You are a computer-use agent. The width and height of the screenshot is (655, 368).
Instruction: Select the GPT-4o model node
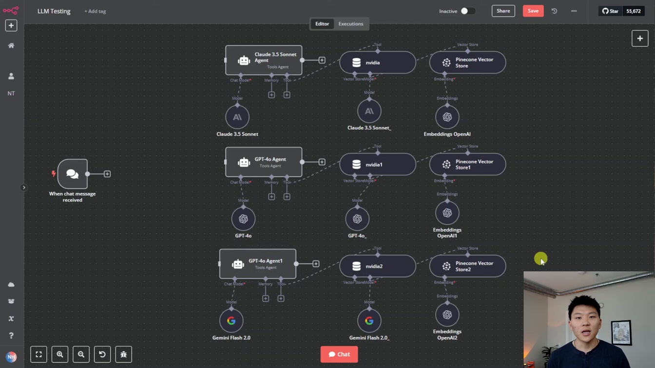243,219
